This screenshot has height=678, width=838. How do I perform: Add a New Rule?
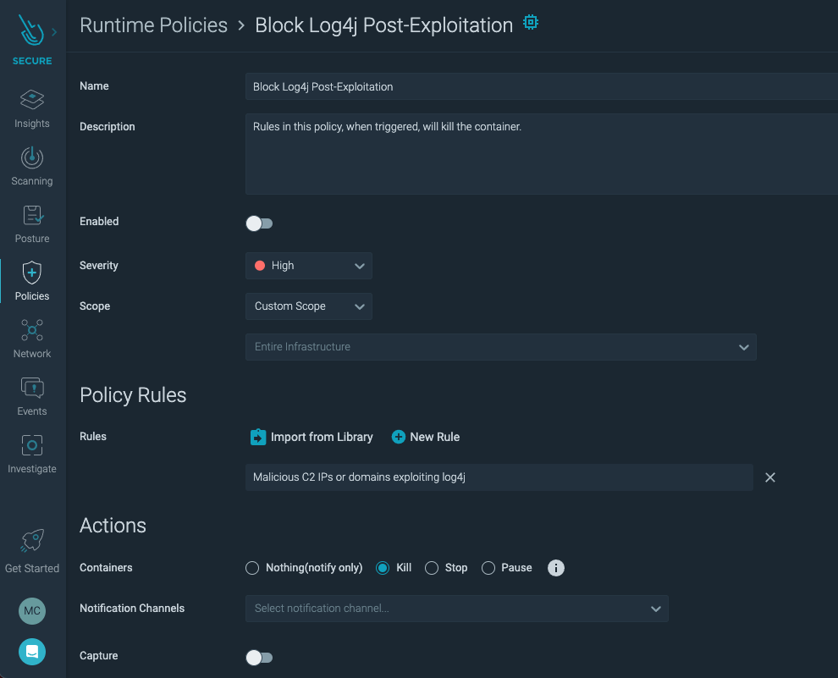pos(426,437)
